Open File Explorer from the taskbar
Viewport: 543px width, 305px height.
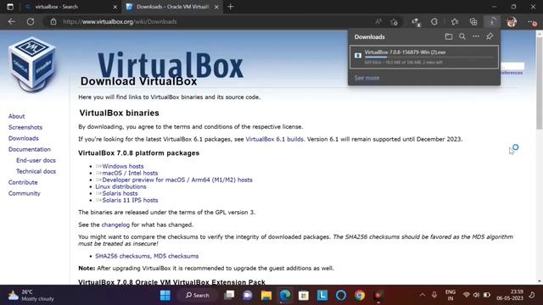point(266,296)
